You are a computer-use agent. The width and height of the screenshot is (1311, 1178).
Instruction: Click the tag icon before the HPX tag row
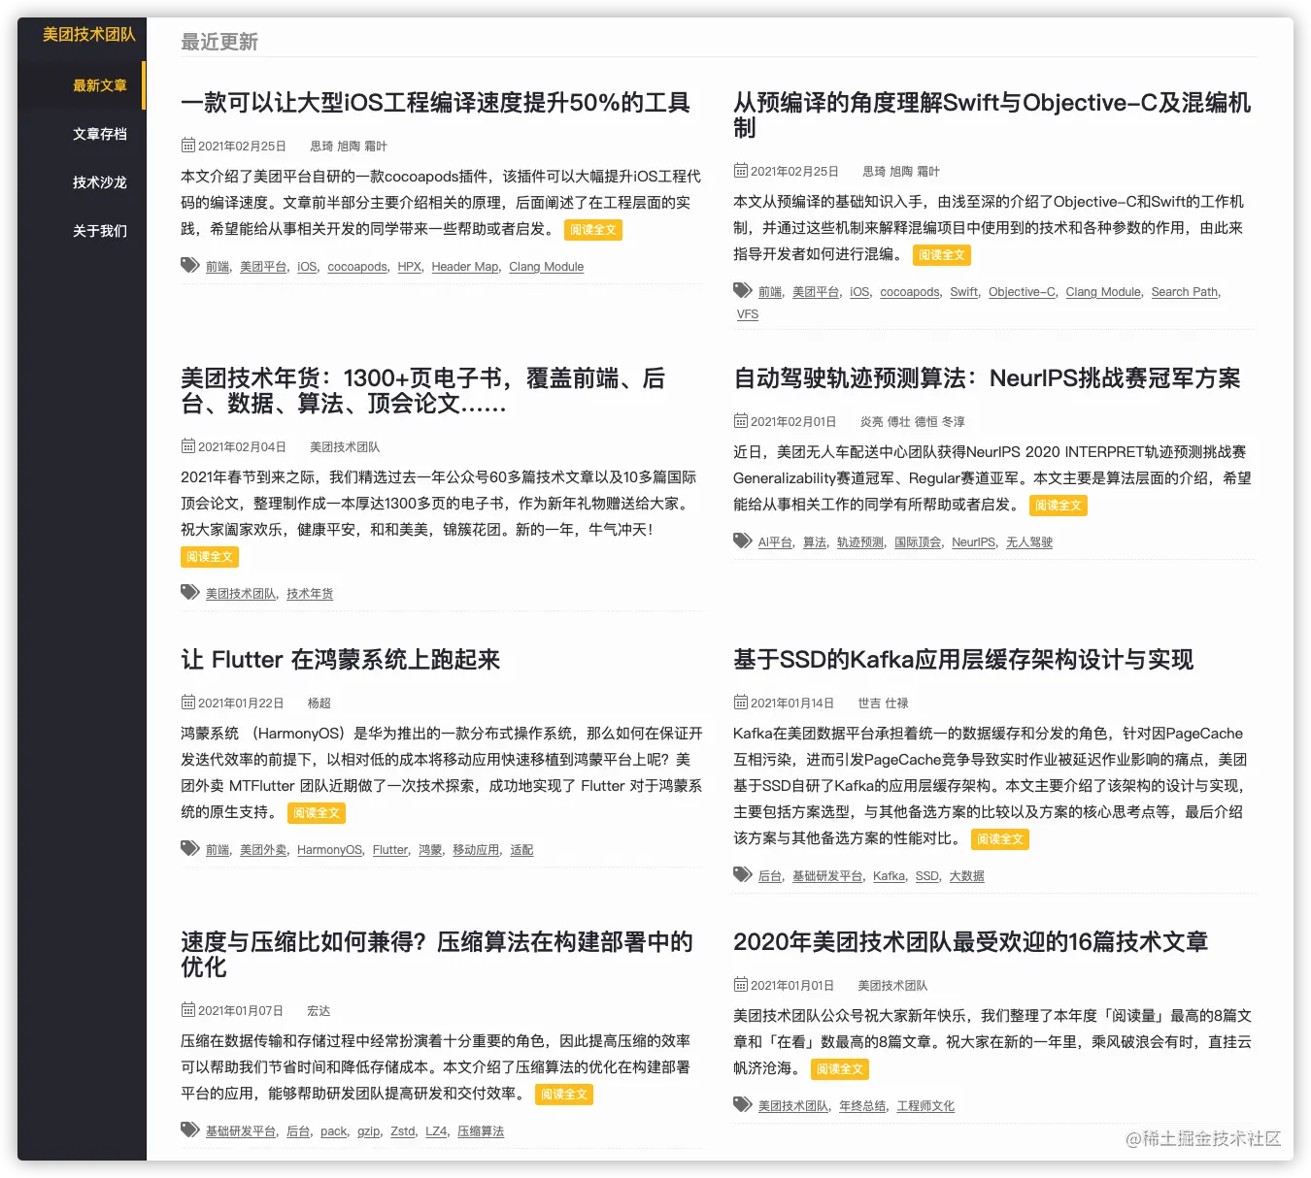(x=190, y=265)
